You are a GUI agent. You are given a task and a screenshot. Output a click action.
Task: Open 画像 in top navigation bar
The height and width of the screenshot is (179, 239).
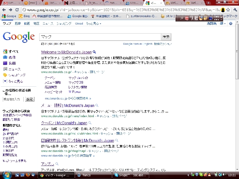(x=18, y=24)
